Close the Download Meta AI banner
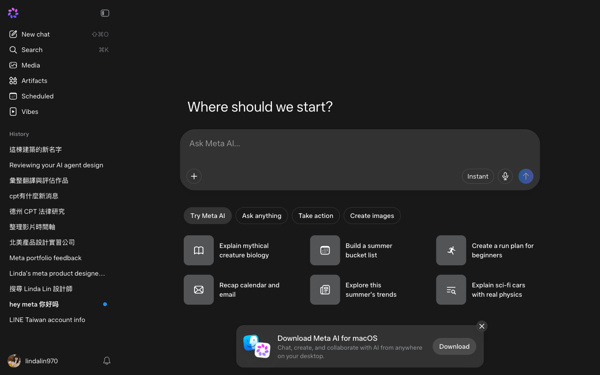Viewport: 600px width, 375px height. click(482, 326)
